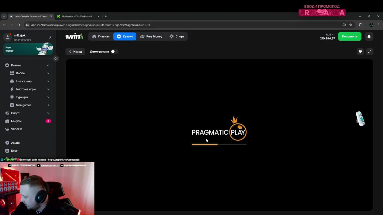
Task: Click the install app icon in address bar
Action: (x=344, y=25)
